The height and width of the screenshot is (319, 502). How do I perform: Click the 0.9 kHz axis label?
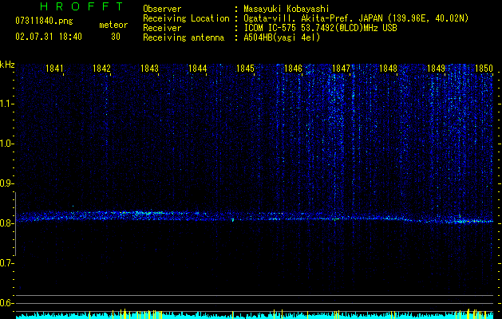tap(6, 183)
